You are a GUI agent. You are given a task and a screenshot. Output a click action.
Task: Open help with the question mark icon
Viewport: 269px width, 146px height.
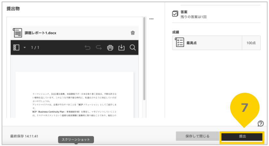261,123
